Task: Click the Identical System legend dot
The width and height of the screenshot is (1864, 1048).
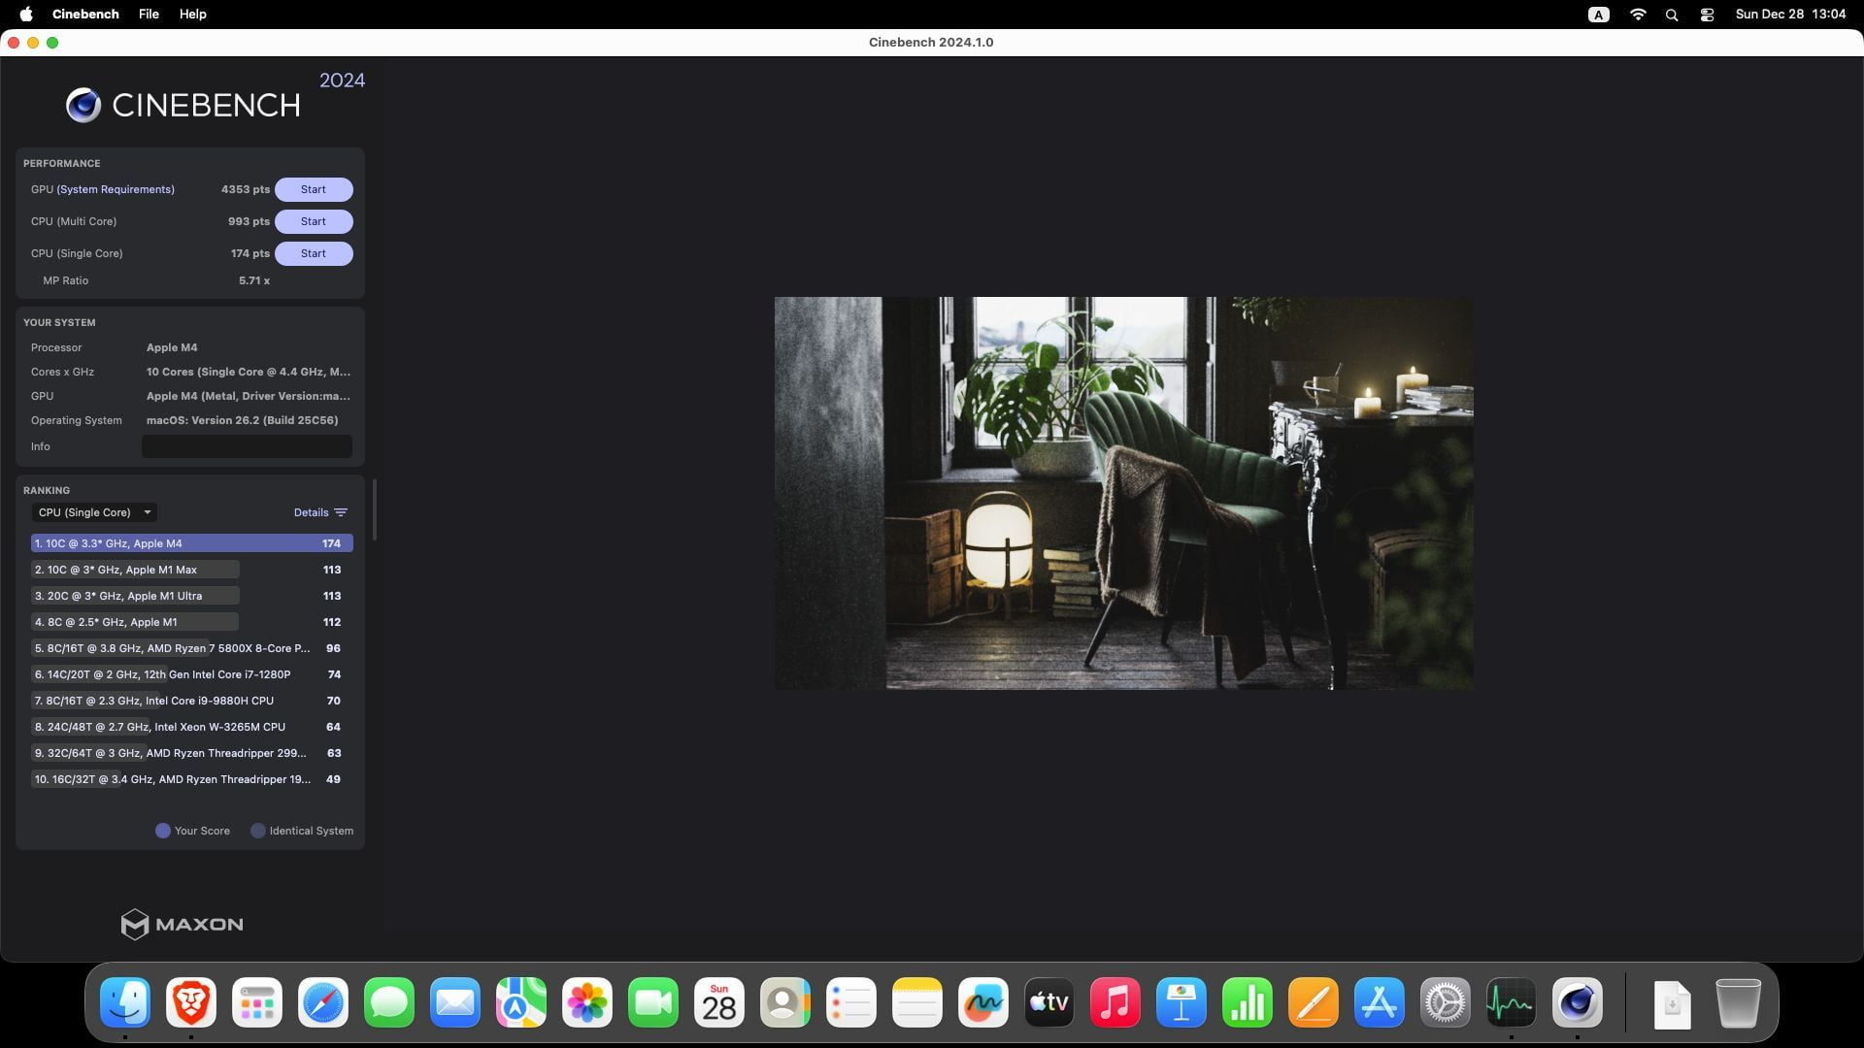Action: tap(258, 831)
